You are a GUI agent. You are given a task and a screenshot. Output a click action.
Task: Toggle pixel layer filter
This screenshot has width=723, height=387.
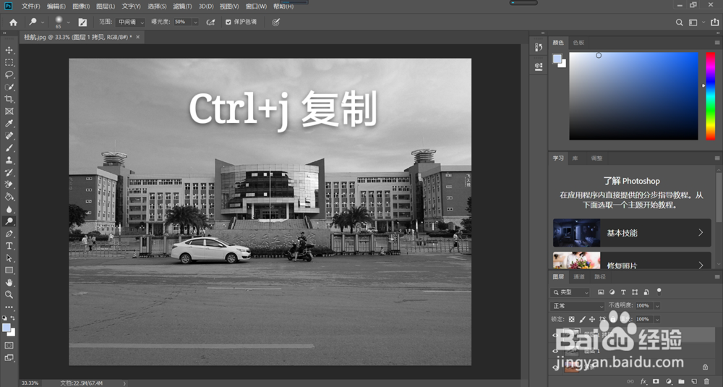point(601,292)
